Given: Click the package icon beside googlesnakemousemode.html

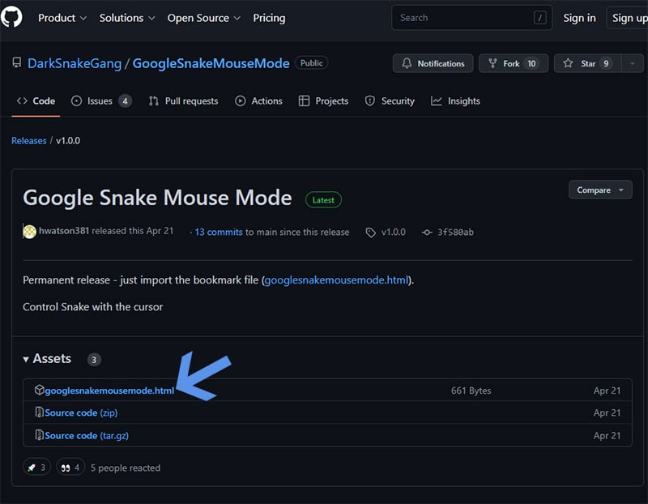Looking at the screenshot, I should click(x=40, y=390).
